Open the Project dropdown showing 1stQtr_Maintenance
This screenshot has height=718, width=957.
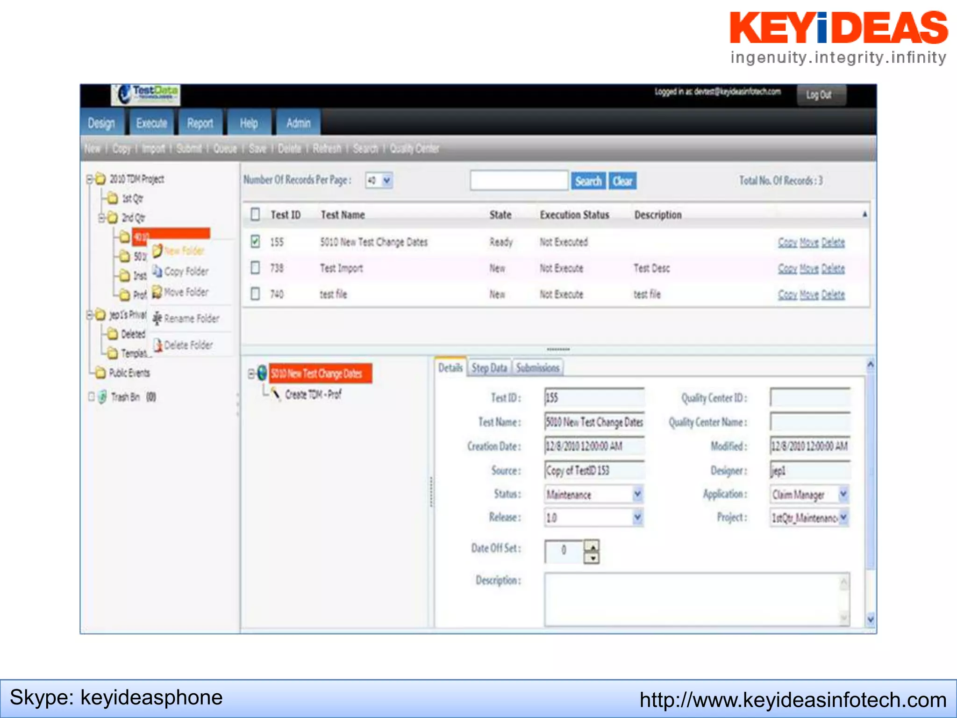(809, 517)
